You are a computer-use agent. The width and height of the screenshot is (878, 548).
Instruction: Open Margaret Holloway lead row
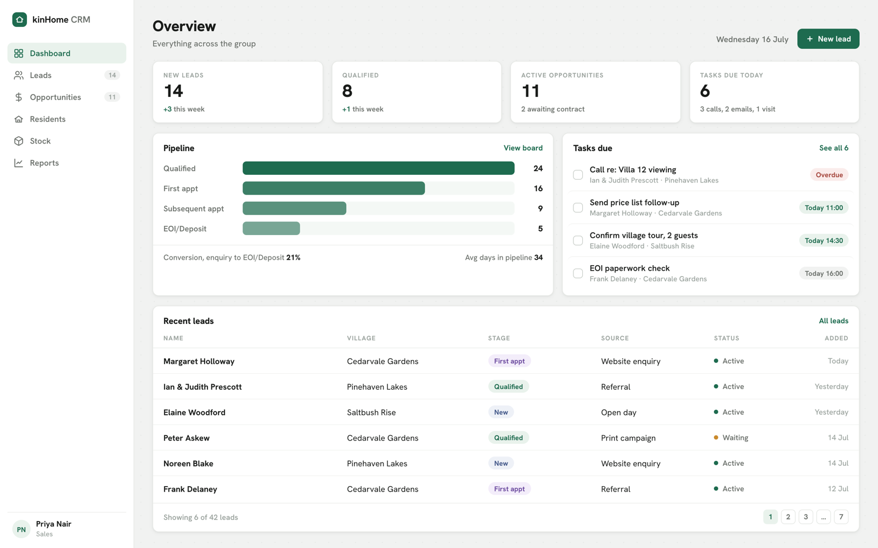point(506,361)
